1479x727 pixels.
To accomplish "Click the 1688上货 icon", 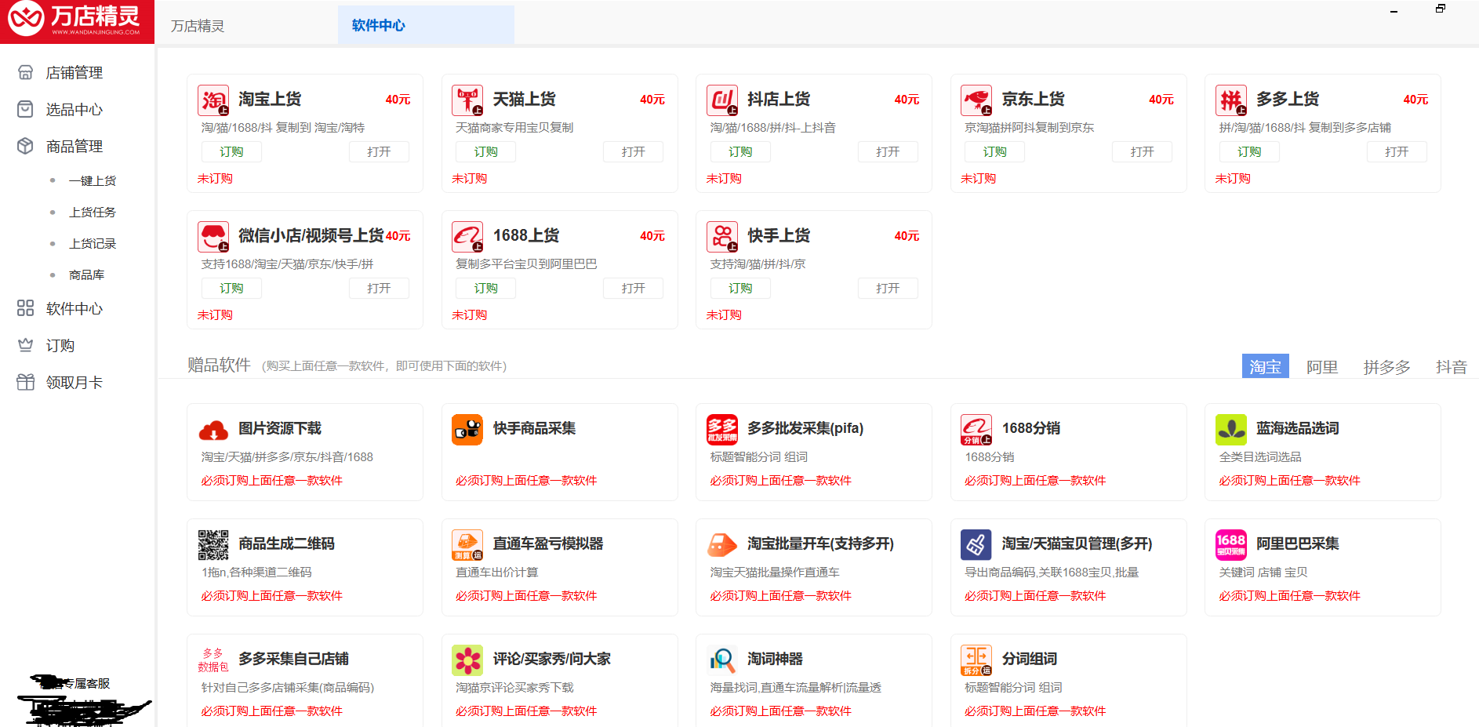I will click(467, 237).
